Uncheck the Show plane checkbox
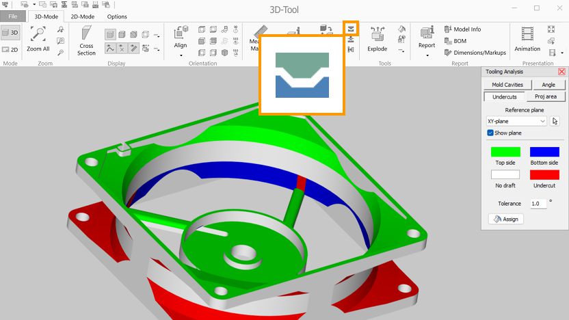The width and height of the screenshot is (569, 320). tap(490, 133)
